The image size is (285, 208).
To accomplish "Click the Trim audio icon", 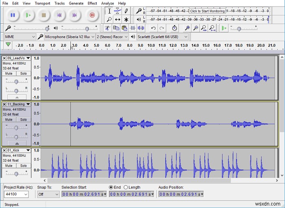I will [x=133, y=28].
